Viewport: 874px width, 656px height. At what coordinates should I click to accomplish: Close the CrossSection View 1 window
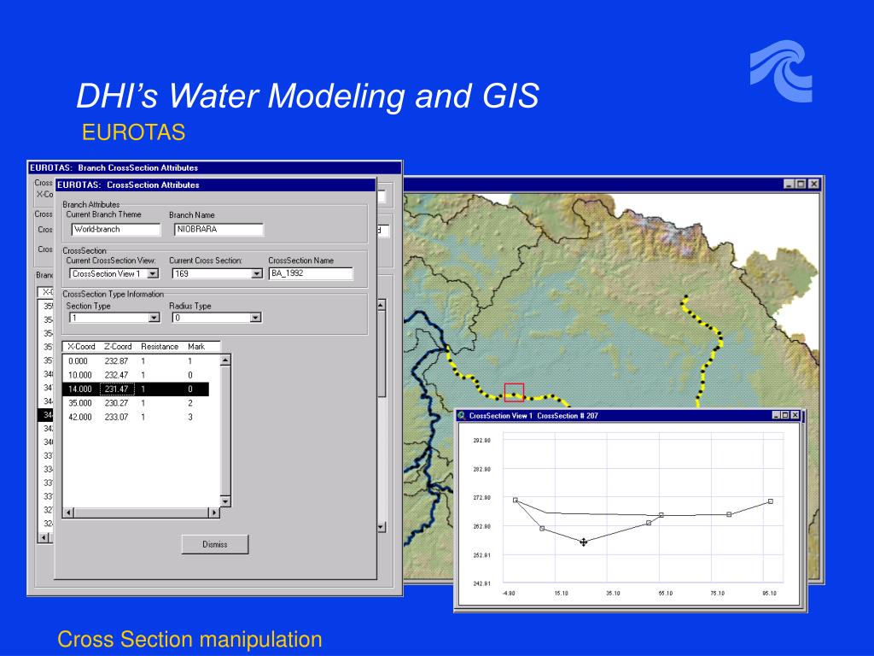[x=795, y=416]
